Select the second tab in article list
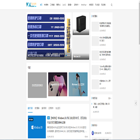This screenshot has width=140, height=140. pyautogui.click(x=37, y=108)
